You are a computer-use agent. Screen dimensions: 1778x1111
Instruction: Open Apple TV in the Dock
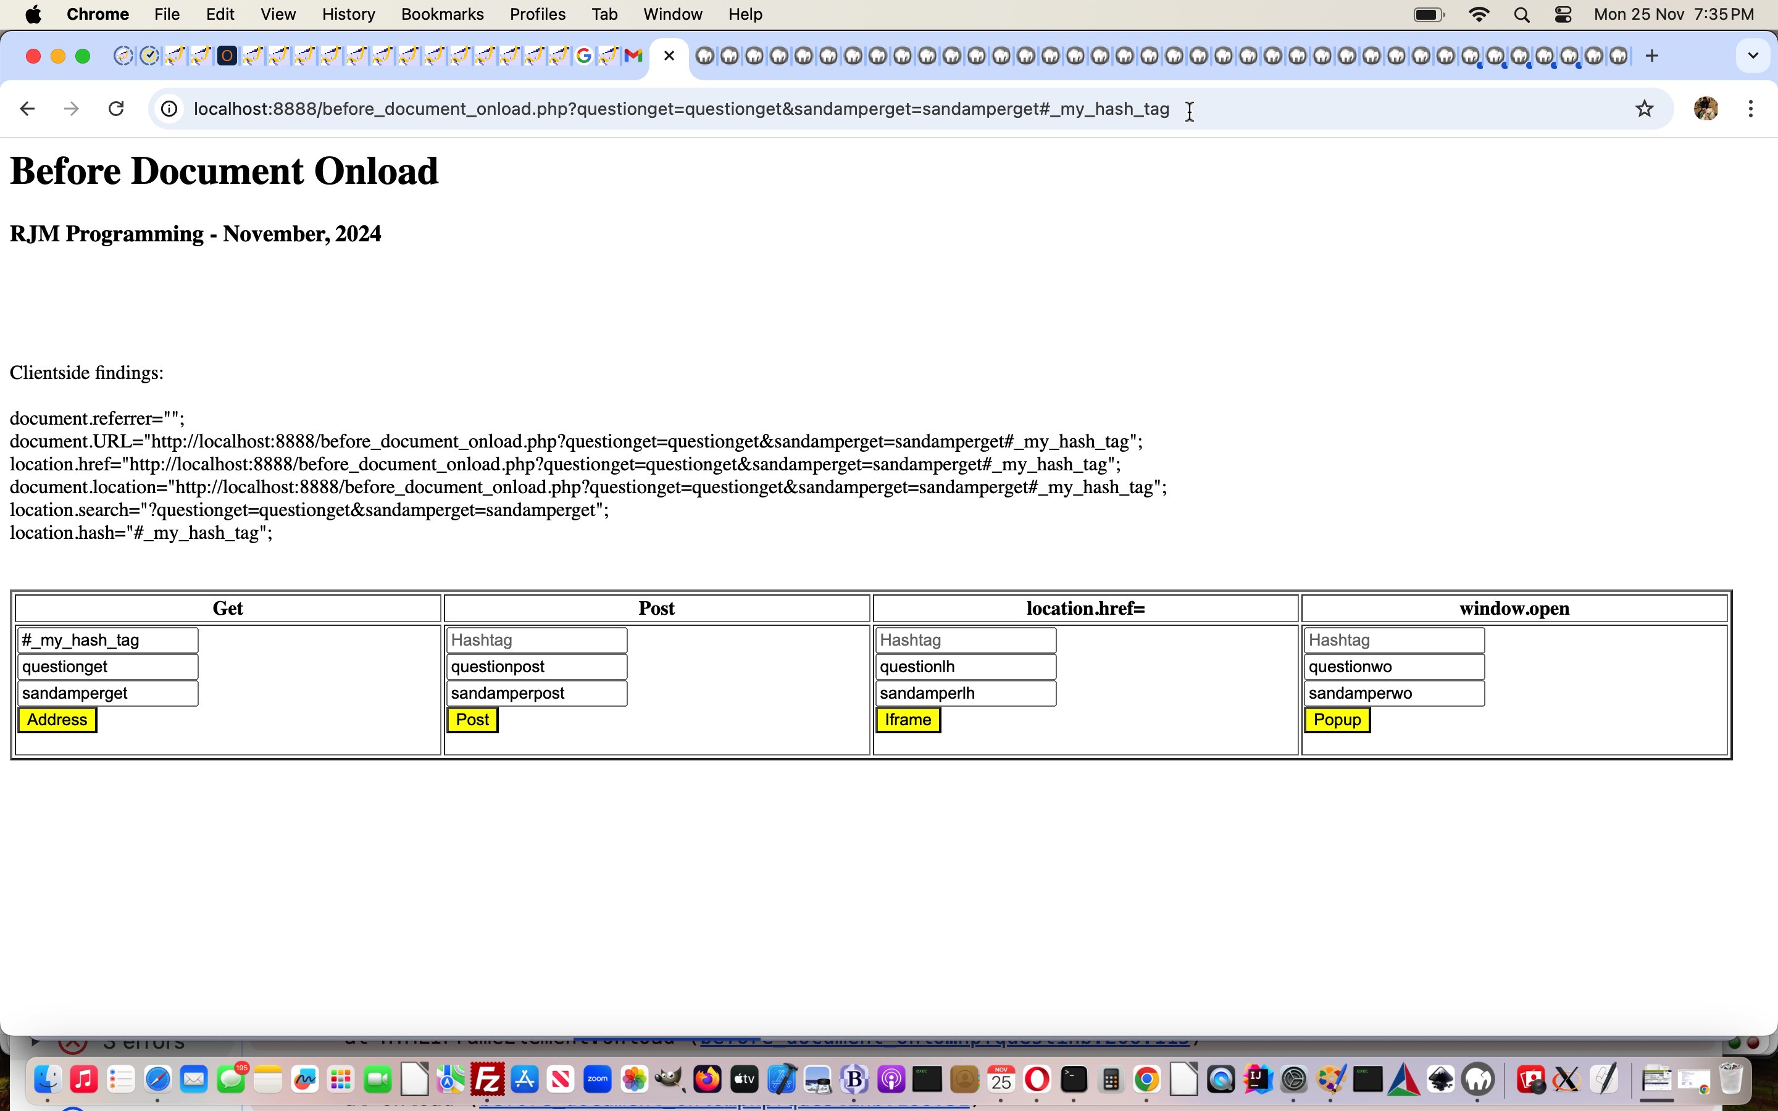click(745, 1080)
